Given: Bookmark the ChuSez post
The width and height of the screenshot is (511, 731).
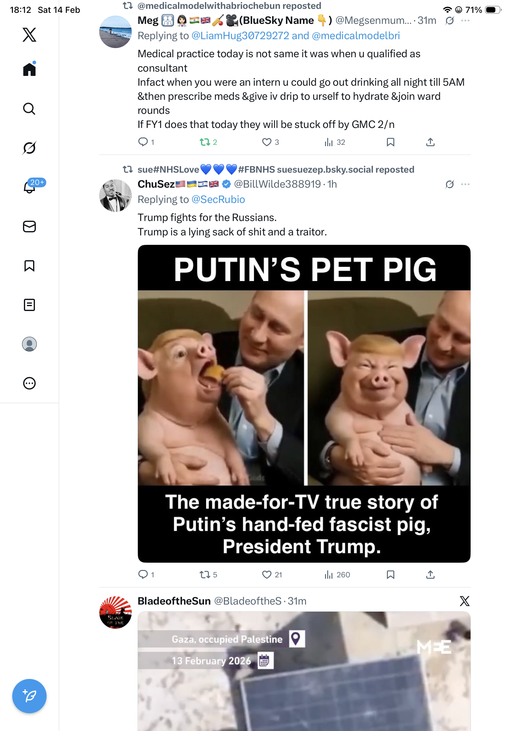Looking at the screenshot, I should tap(390, 574).
